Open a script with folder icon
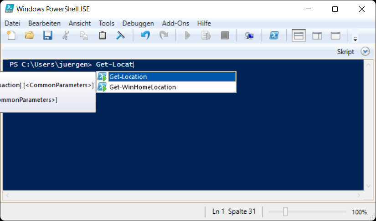The height and width of the screenshot is (221, 376). tap(30, 35)
